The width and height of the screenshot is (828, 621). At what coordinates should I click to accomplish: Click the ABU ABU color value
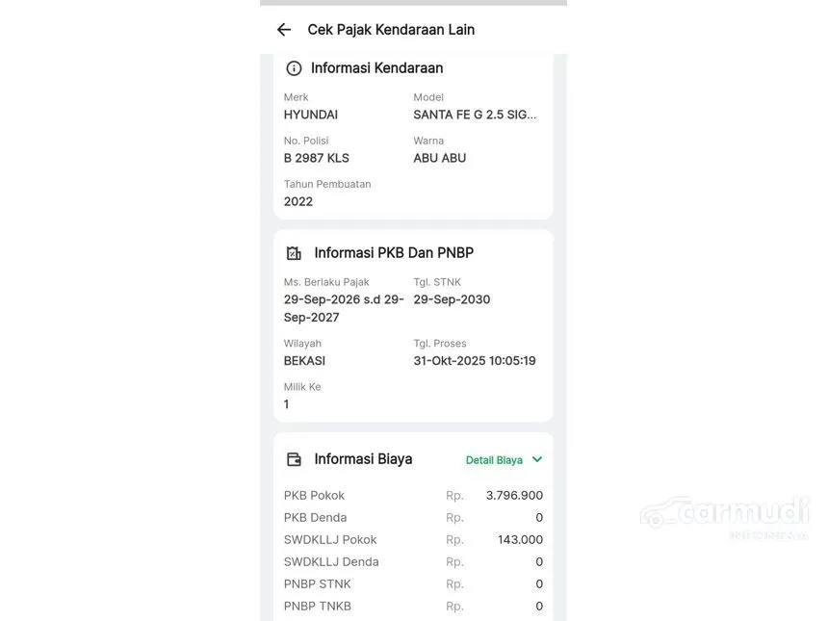pos(439,158)
